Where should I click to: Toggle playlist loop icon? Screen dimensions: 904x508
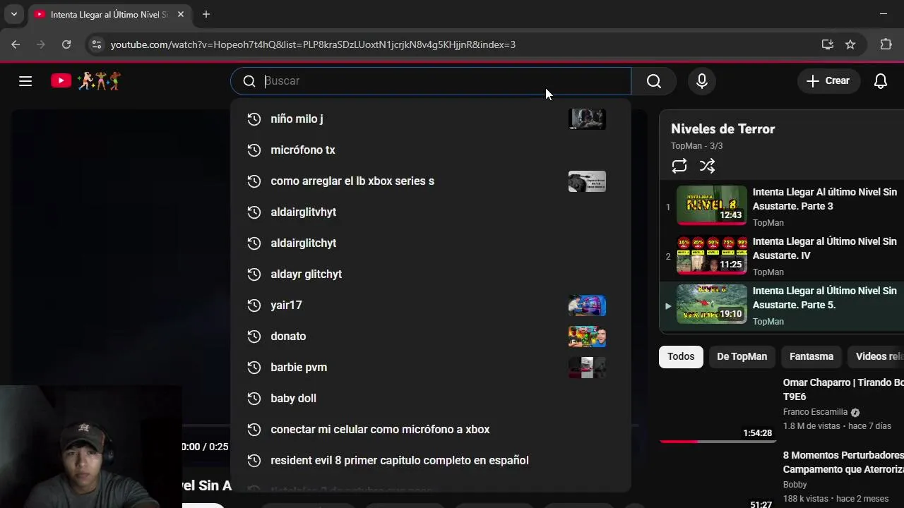click(x=679, y=166)
